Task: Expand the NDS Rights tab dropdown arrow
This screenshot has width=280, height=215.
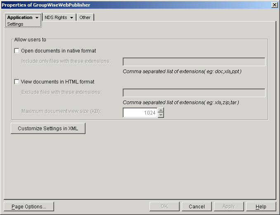Action: [x=71, y=18]
